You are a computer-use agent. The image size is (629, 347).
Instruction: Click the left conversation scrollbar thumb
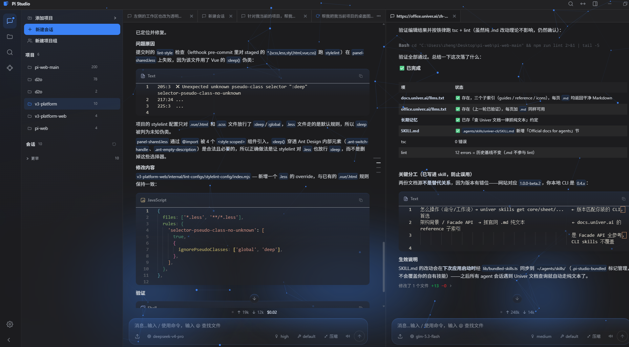tap(384, 267)
